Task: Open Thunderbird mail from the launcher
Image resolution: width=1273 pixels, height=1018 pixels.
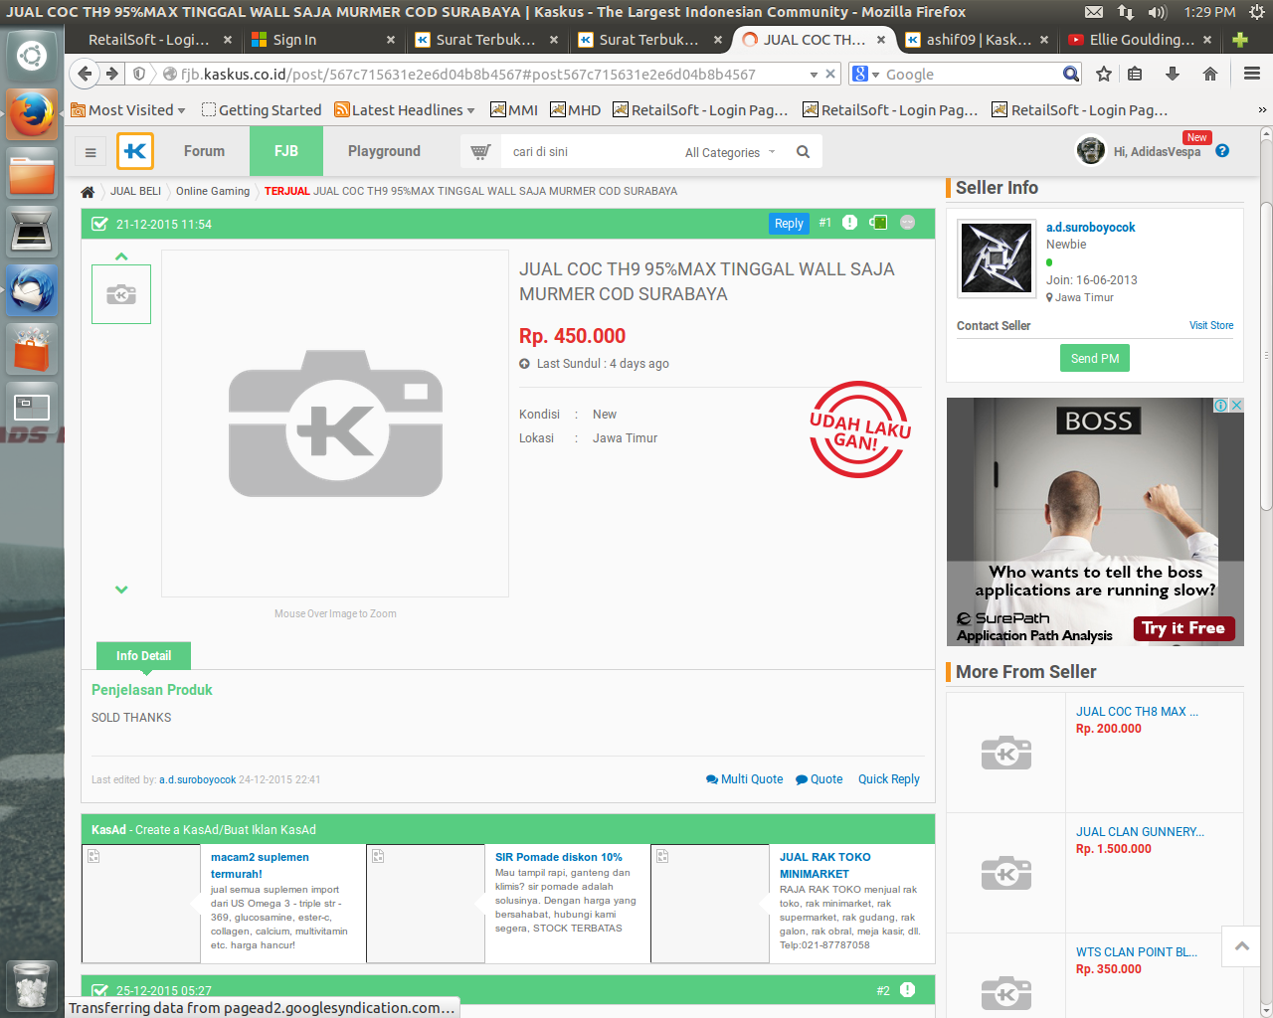Action: pos(32,291)
